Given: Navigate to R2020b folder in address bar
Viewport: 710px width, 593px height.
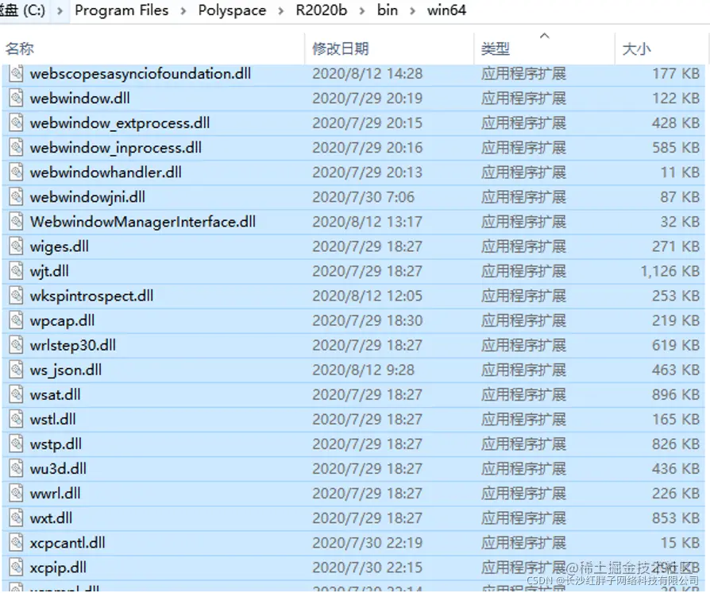Looking at the screenshot, I should click(x=322, y=10).
